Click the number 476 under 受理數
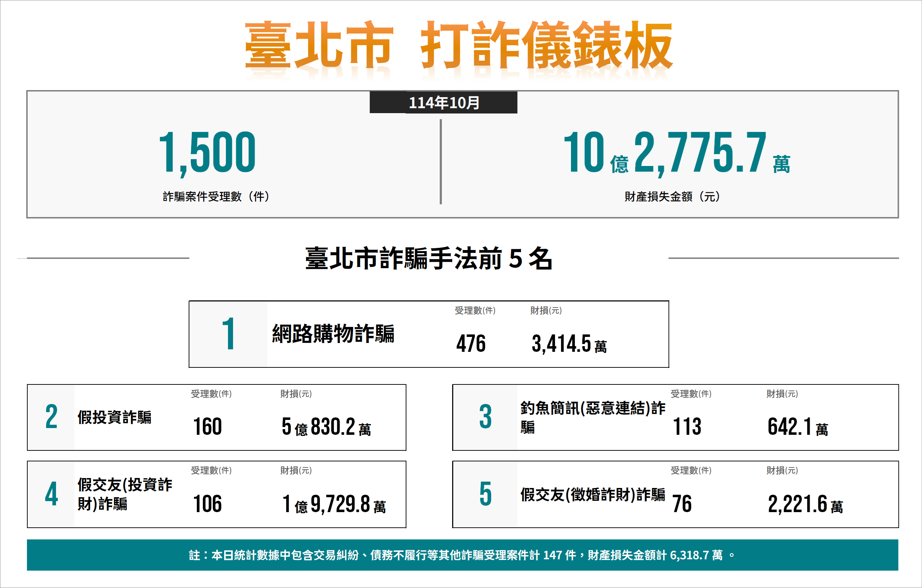Image resolution: width=922 pixels, height=588 pixels. pos(471,344)
